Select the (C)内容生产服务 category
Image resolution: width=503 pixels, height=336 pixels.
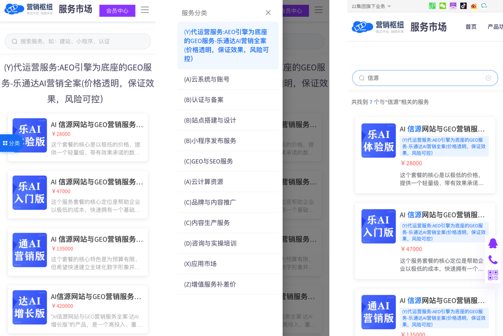pyautogui.click(x=228, y=223)
